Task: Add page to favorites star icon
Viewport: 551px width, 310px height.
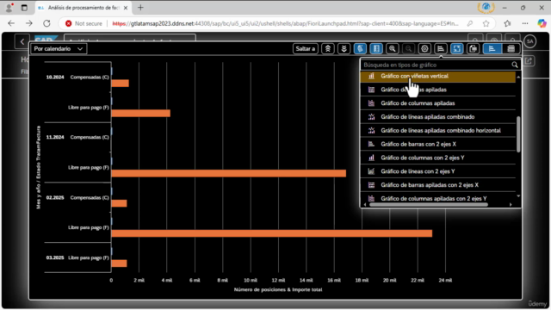Action: point(486,23)
